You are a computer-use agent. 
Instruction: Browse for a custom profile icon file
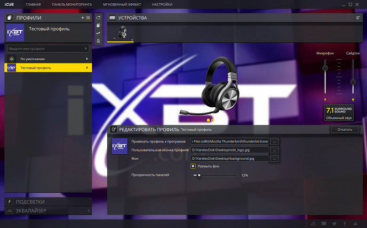pos(274,150)
